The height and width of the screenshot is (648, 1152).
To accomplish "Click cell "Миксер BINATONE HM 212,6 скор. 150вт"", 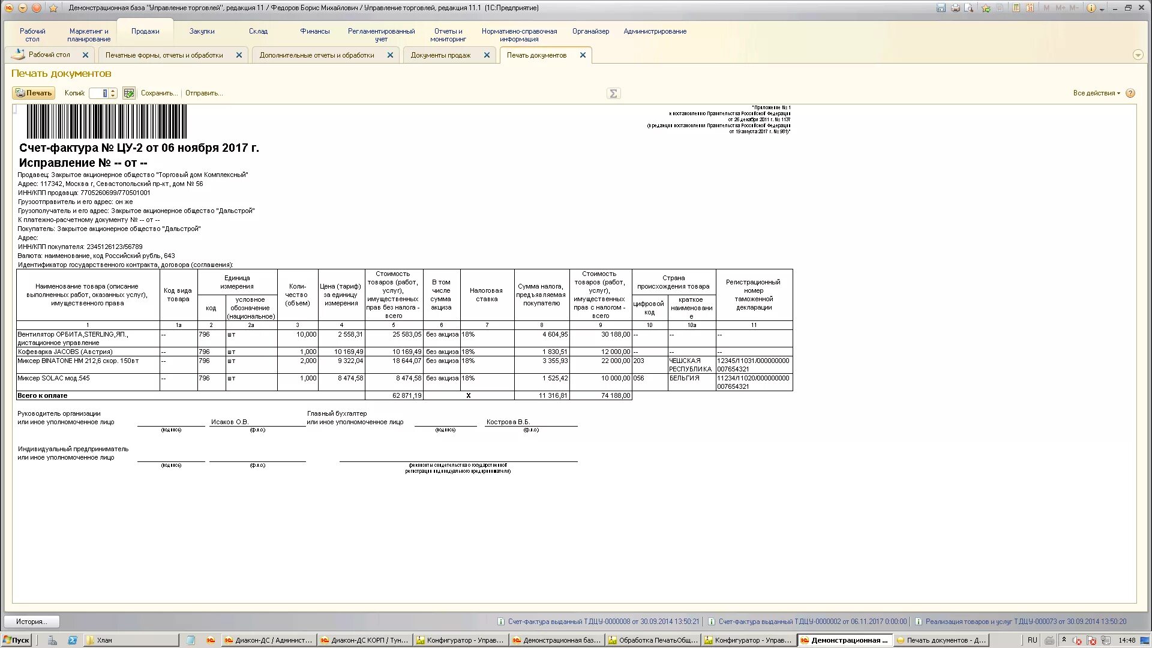I will tap(88, 365).
